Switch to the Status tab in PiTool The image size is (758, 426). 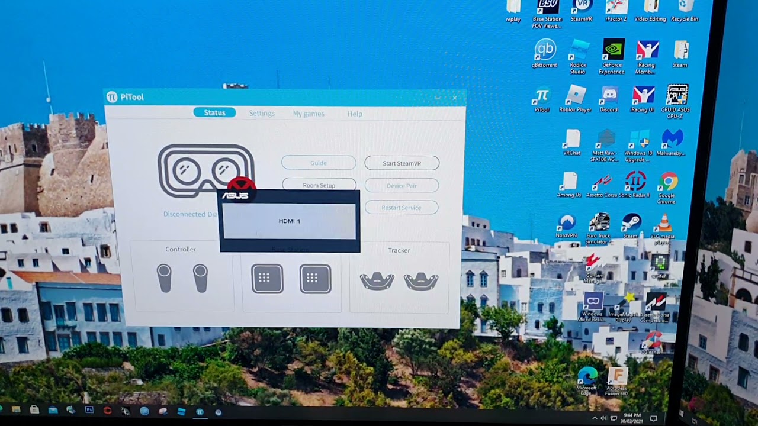(214, 113)
